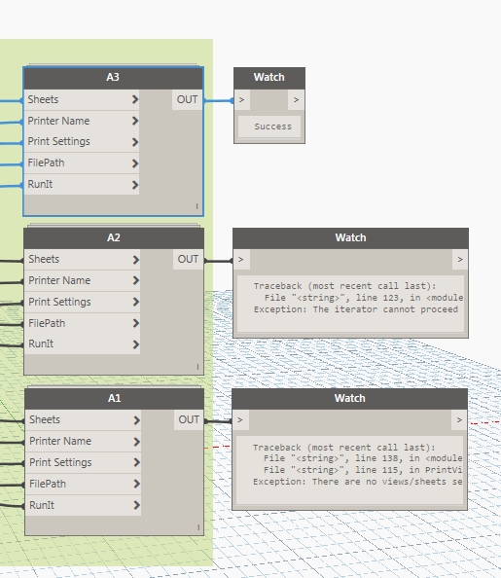
Task: Click the RunIt port chevron on A1 node
Action: tap(137, 505)
